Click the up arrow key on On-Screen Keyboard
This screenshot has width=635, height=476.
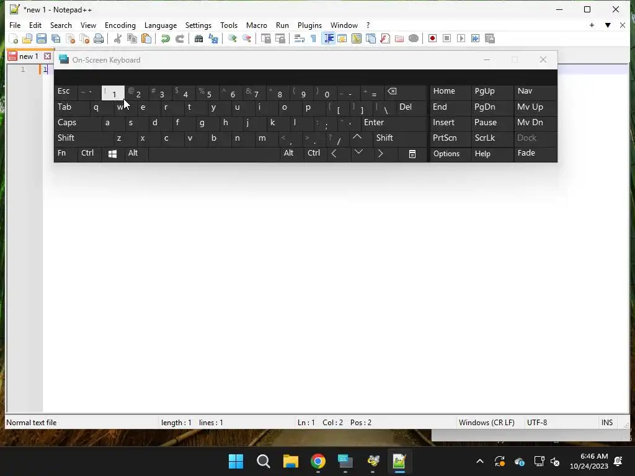(x=357, y=138)
